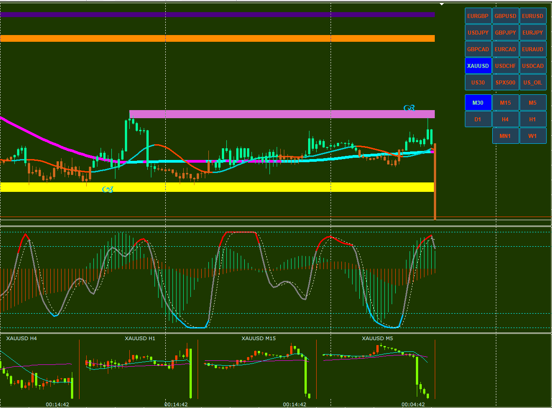
Task: Click the 00:04:42 countdown under M5
Action: coord(413,404)
